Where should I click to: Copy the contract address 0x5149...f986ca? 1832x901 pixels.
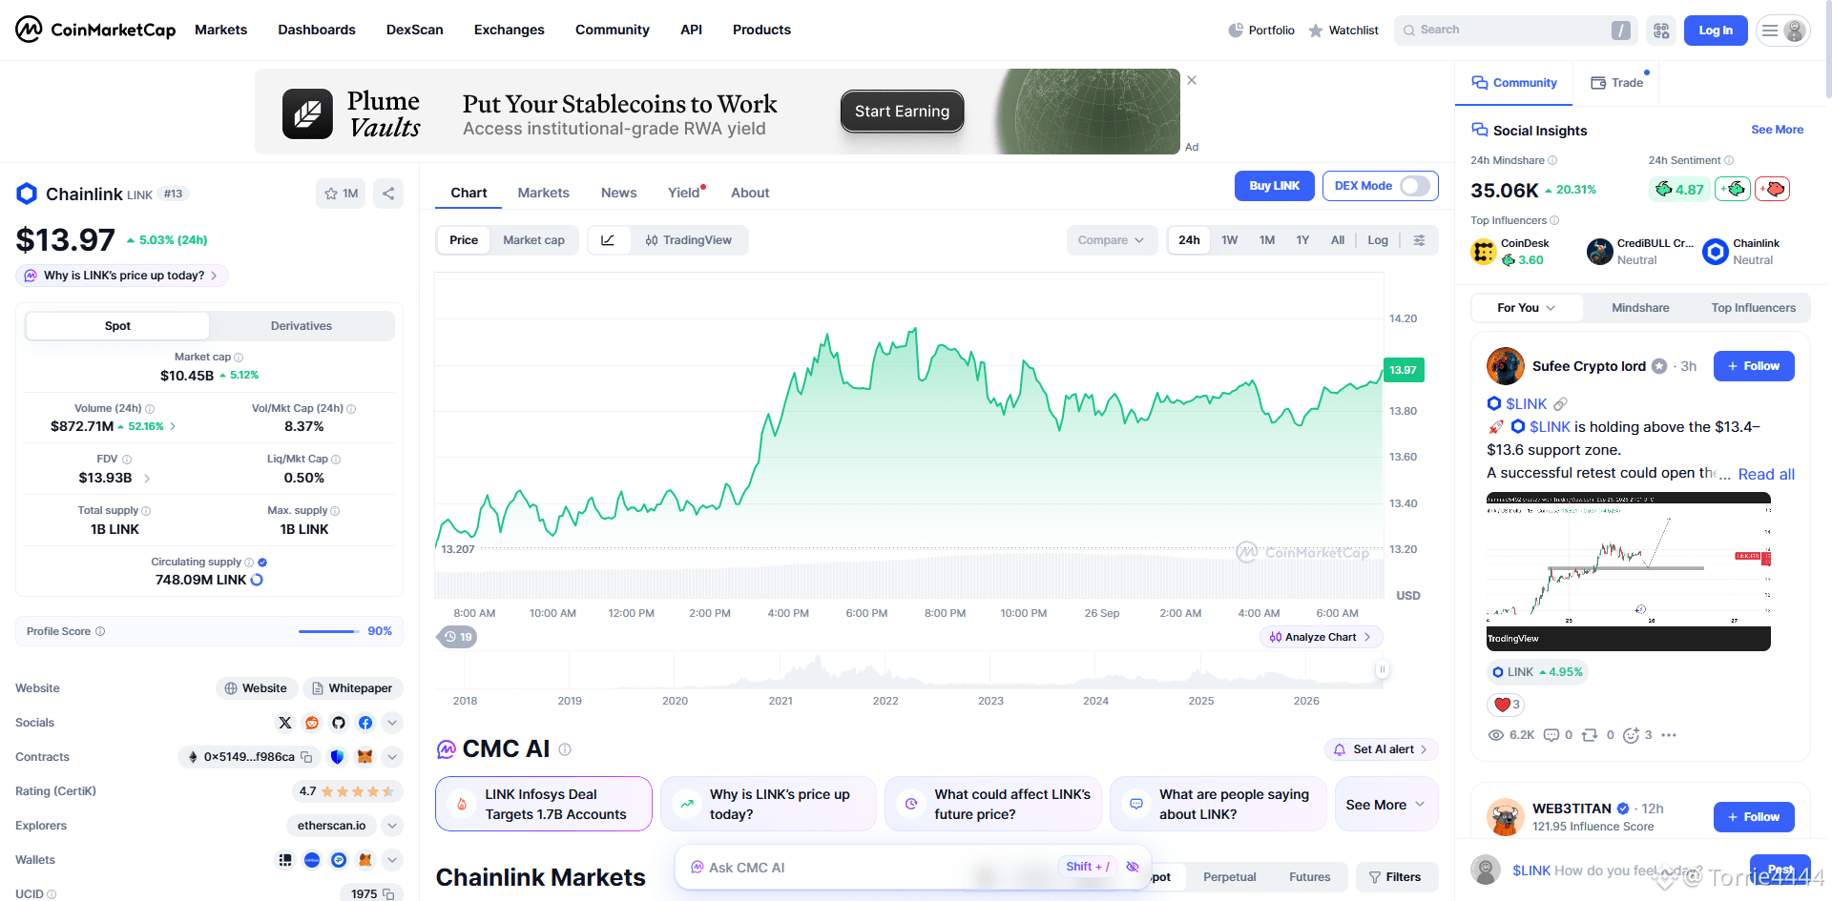[306, 757]
